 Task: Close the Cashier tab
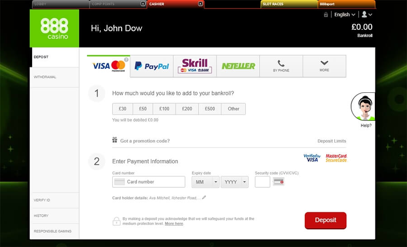tap(200, 4)
